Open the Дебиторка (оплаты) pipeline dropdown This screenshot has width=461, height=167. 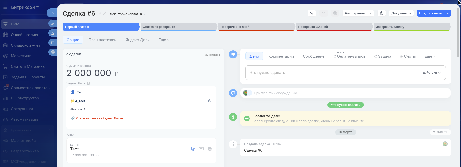coord(127,14)
